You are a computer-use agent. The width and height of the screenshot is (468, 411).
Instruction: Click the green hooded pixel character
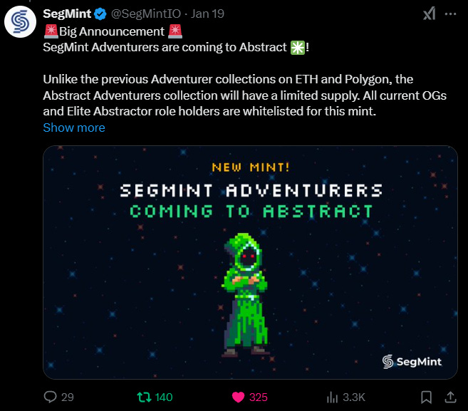click(x=245, y=295)
